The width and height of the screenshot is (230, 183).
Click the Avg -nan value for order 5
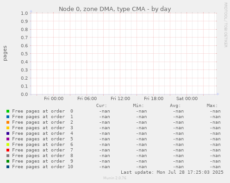(x=178, y=139)
